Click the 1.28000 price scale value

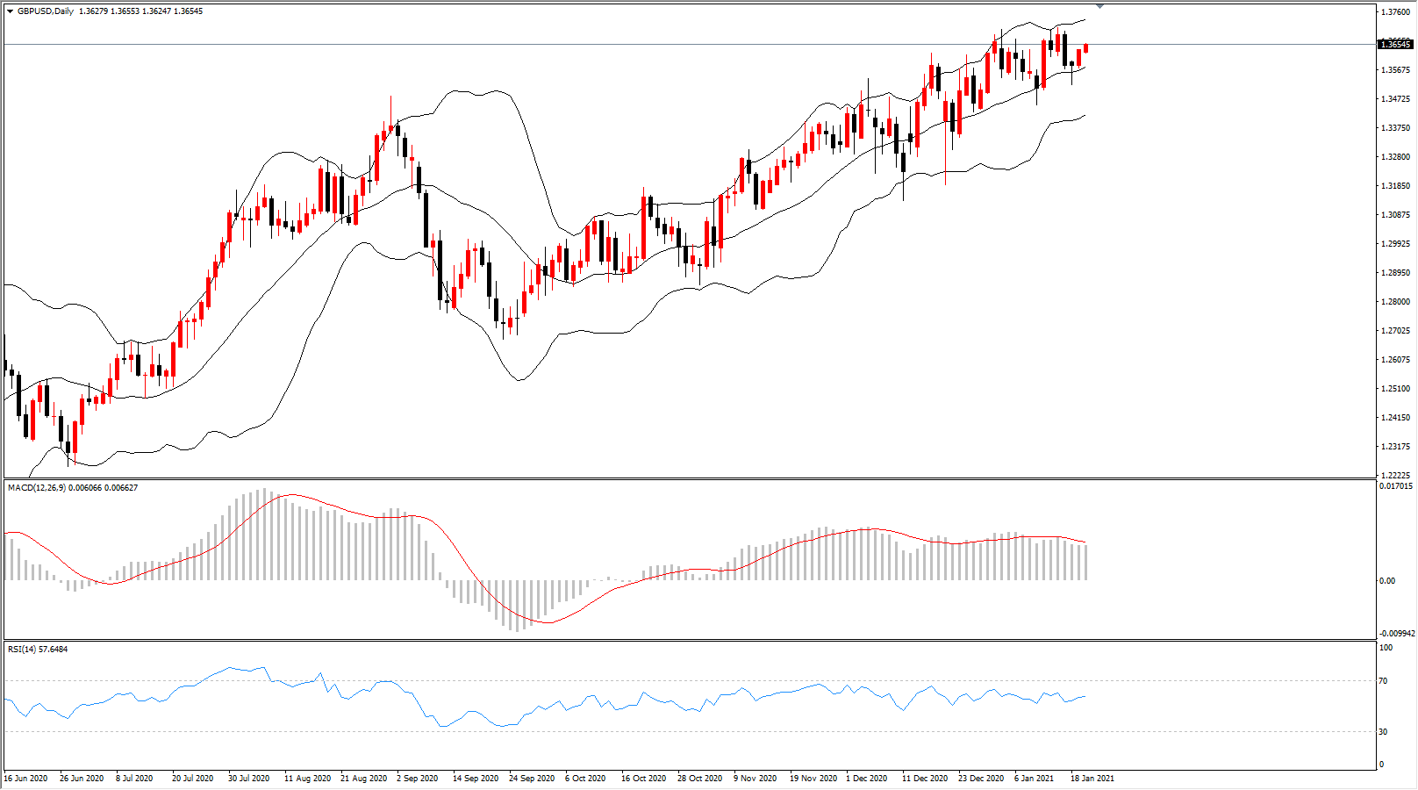1395,302
